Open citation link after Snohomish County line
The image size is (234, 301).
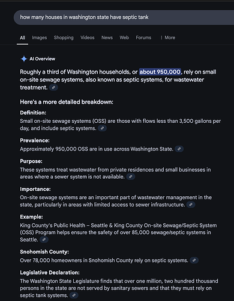(194, 261)
